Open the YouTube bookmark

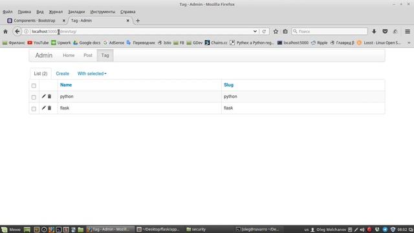coord(38,43)
